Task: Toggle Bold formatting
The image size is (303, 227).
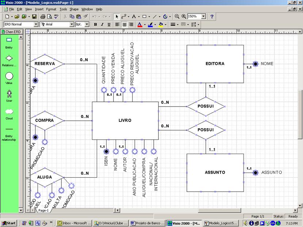Action: coord(95,24)
